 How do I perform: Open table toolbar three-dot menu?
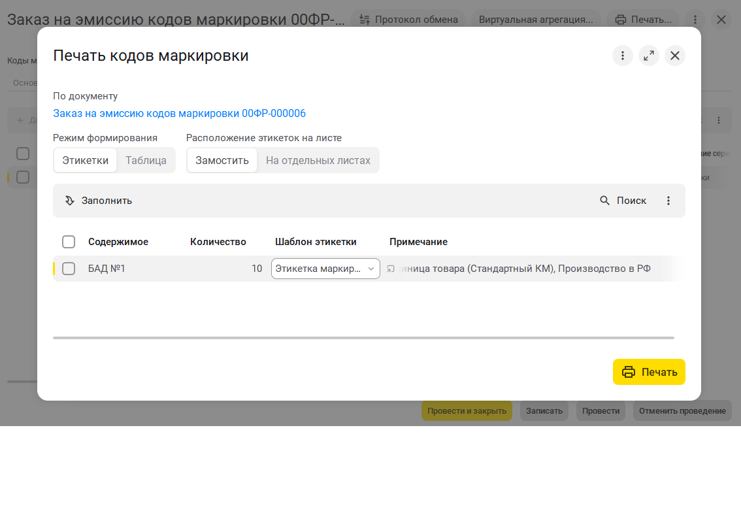click(668, 201)
